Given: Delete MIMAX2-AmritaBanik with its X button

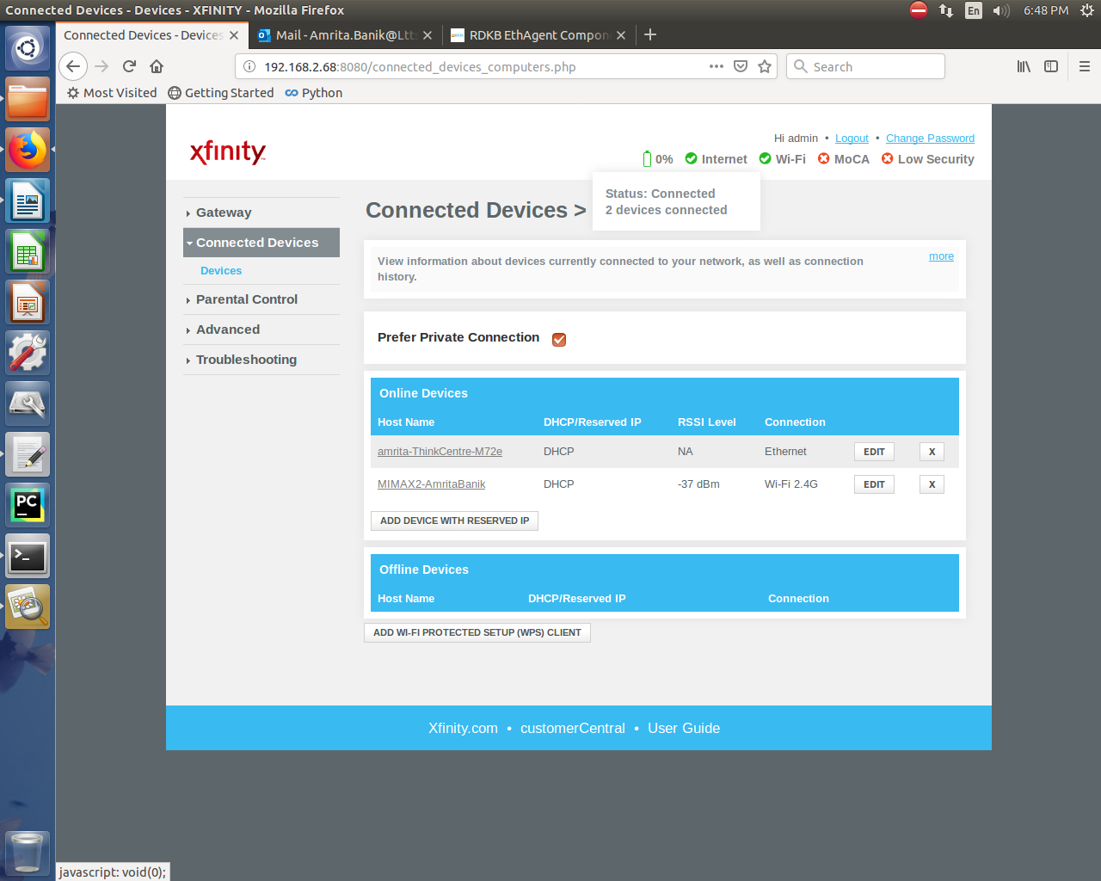Looking at the screenshot, I should click(932, 484).
